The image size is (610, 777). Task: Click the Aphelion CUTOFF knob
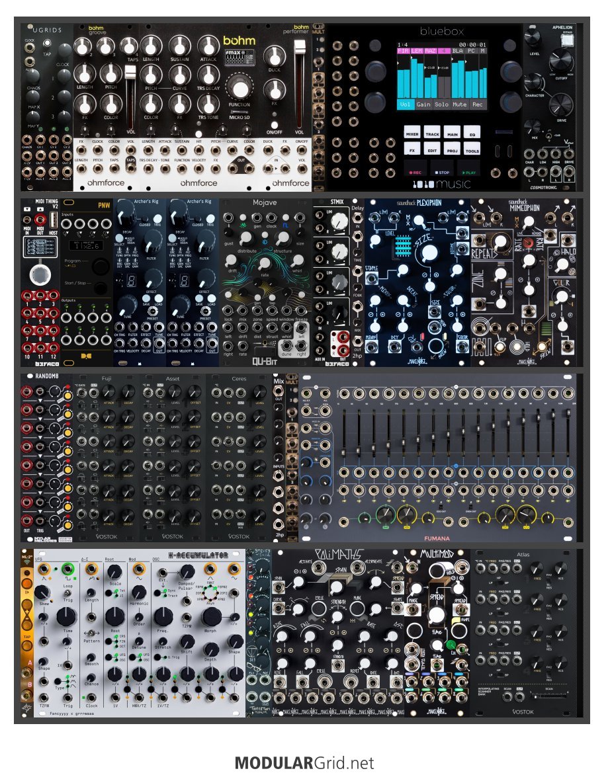[x=560, y=61]
